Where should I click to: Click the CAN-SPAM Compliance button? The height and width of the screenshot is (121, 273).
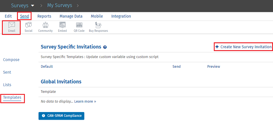[x=61, y=116]
